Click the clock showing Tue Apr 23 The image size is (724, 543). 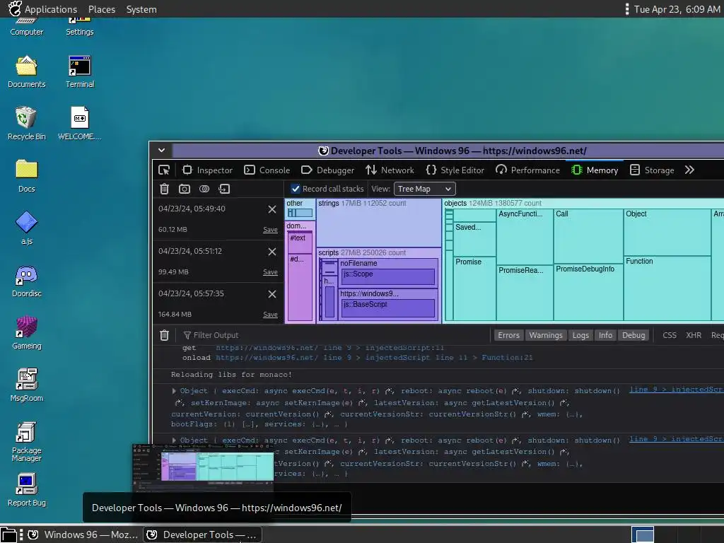(x=677, y=9)
